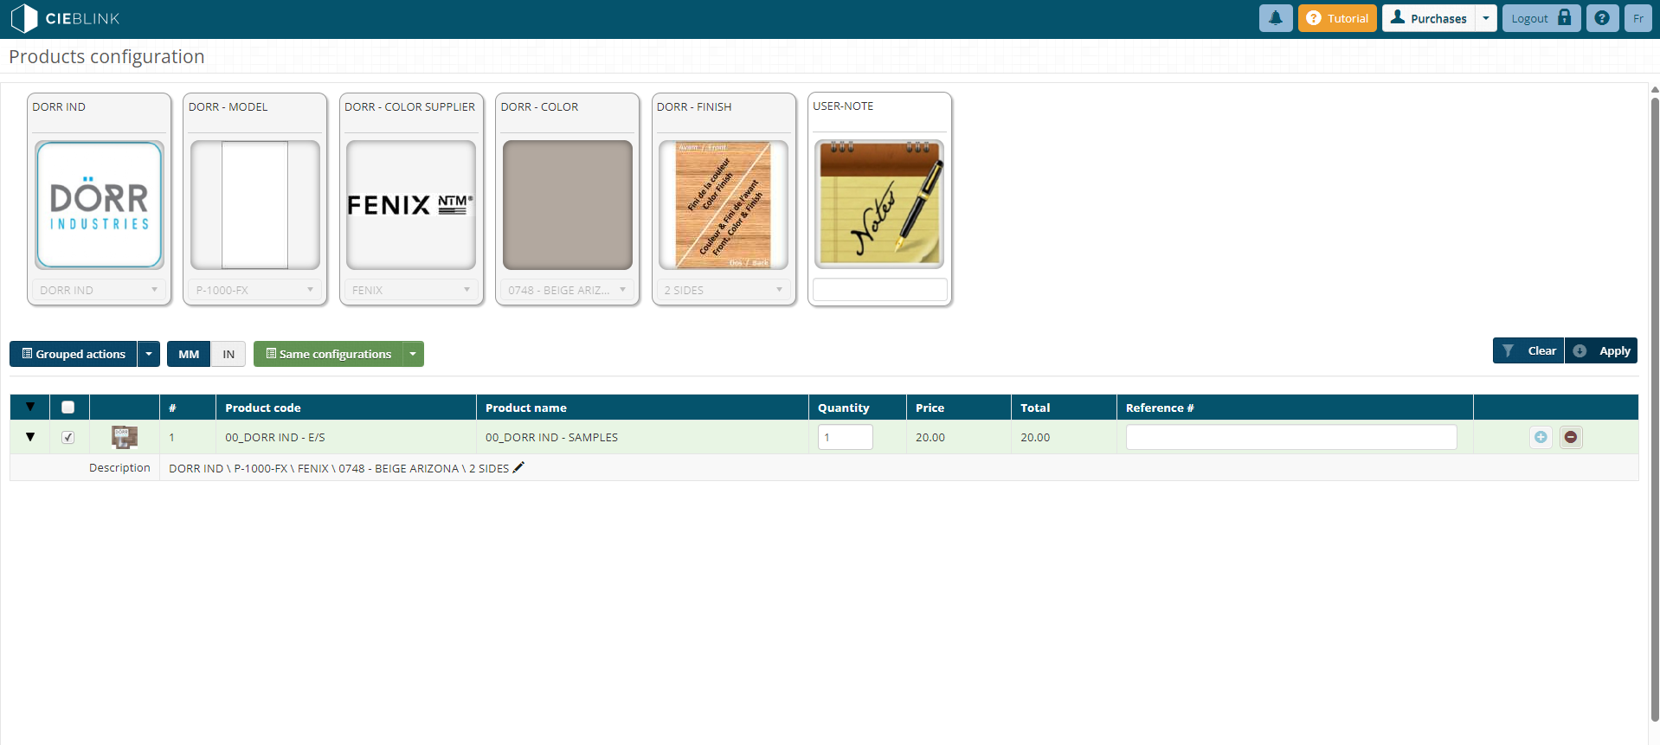Screen dimensions: 1660x745
Task: Click the Logout button
Action: tap(1541, 18)
